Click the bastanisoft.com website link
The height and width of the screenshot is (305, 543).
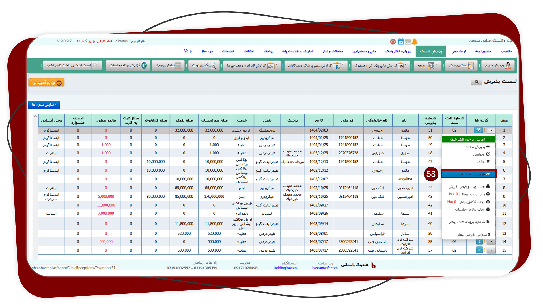325,268
